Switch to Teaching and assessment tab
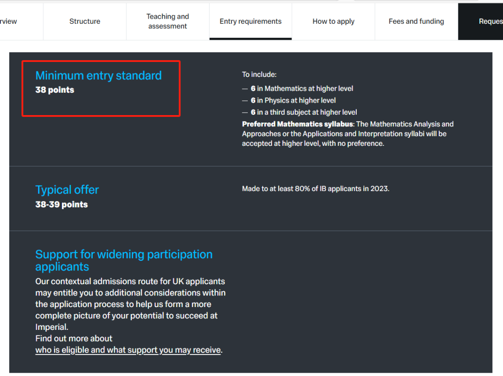The height and width of the screenshot is (376, 503). coord(168,21)
